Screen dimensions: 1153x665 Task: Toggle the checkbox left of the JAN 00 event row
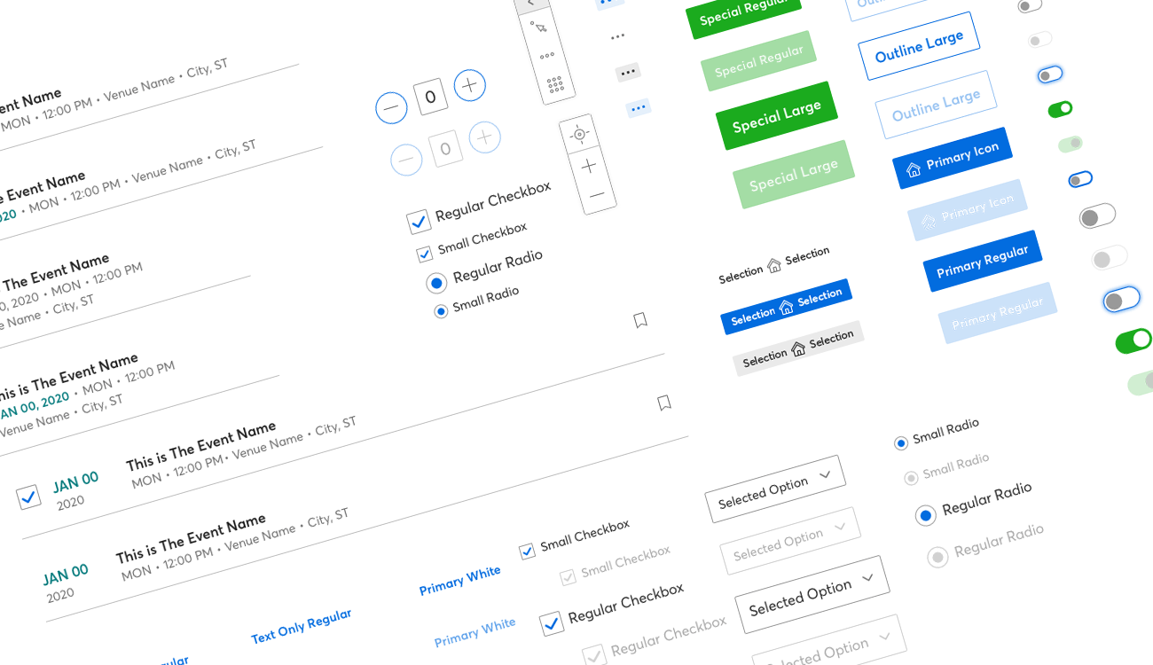[28, 497]
